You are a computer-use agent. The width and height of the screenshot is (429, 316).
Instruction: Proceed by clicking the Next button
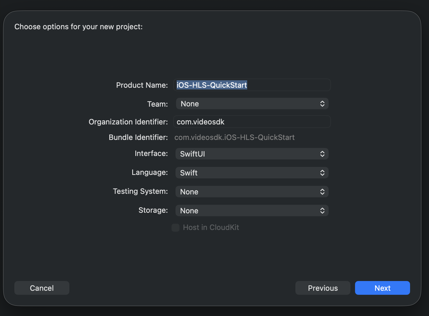pyautogui.click(x=382, y=288)
